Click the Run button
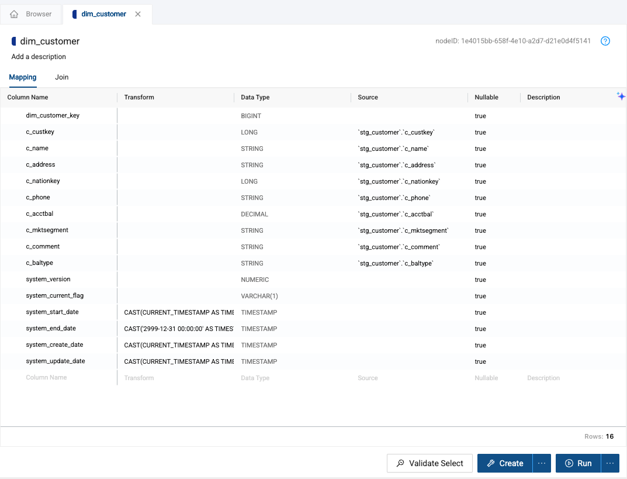Image resolution: width=627 pixels, height=479 pixels. click(578, 463)
